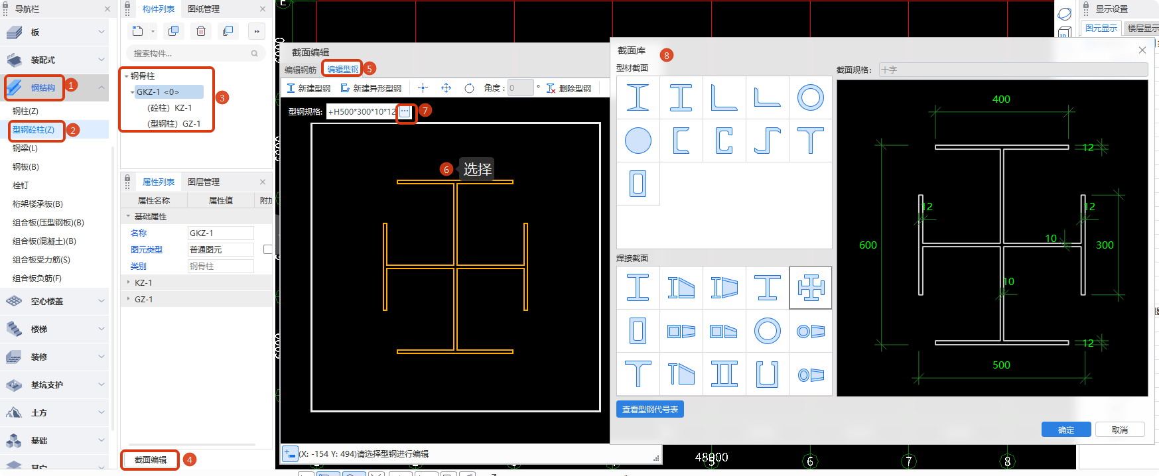Switch to the 图层管理 tab
Image resolution: width=1159 pixels, height=476 pixels.
click(204, 182)
